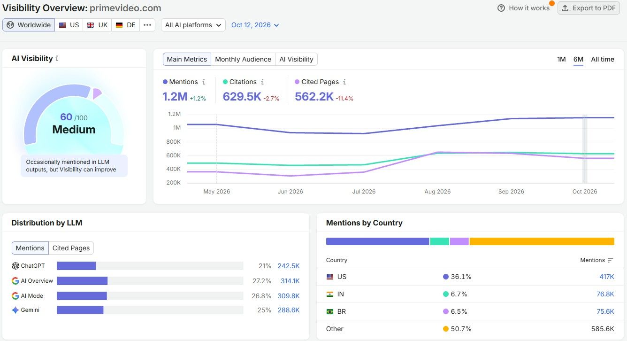The image size is (627, 341).
Task: Click the German flag icon in region bar
Action: (119, 25)
